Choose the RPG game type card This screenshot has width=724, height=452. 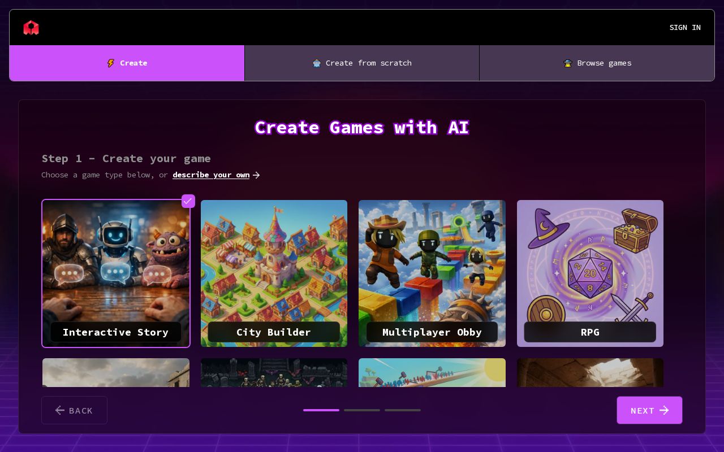[x=590, y=273]
